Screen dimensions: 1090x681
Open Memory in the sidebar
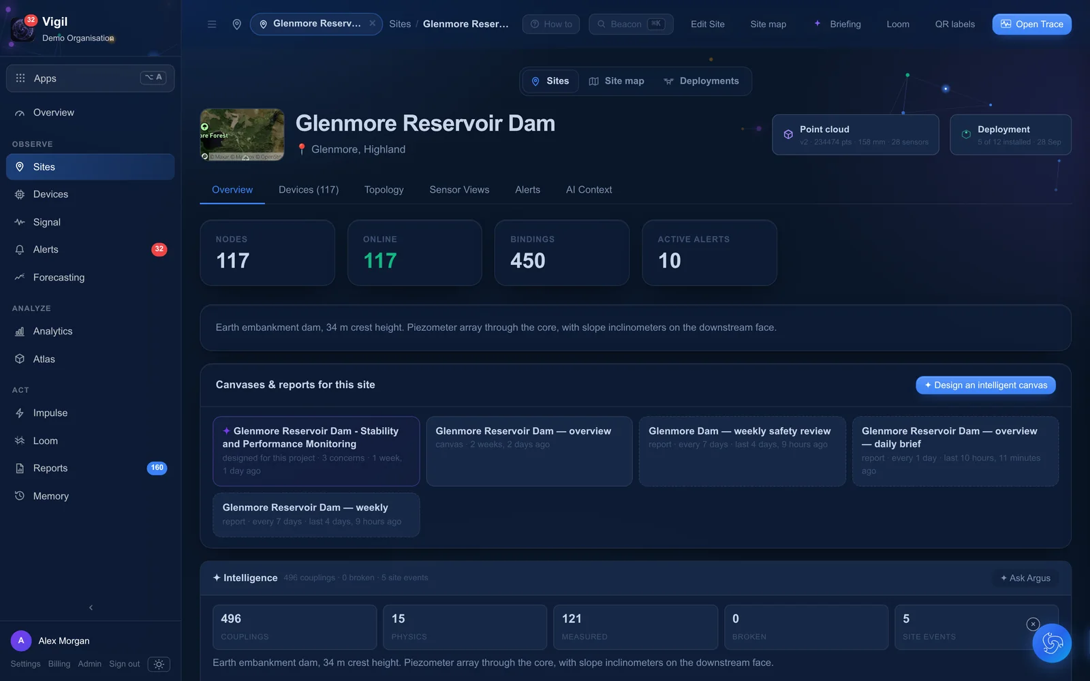click(x=90, y=496)
